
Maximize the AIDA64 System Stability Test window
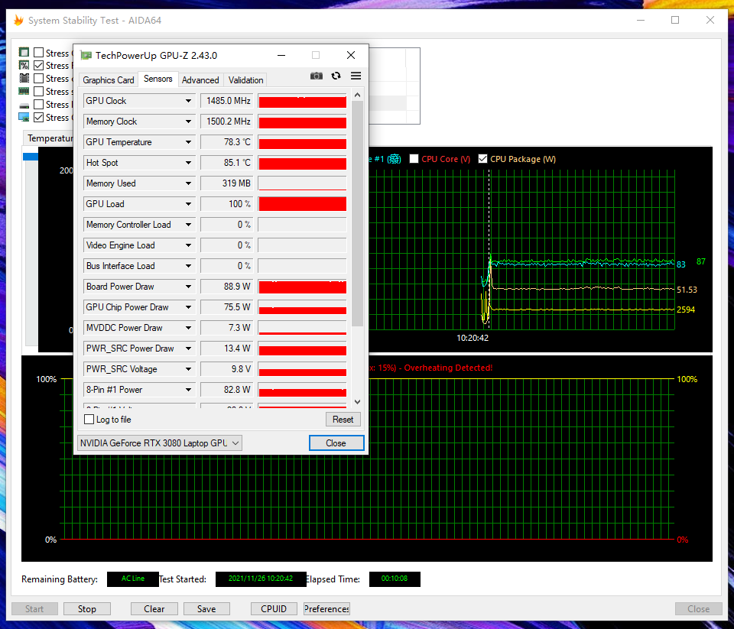(x=675, y=20)
